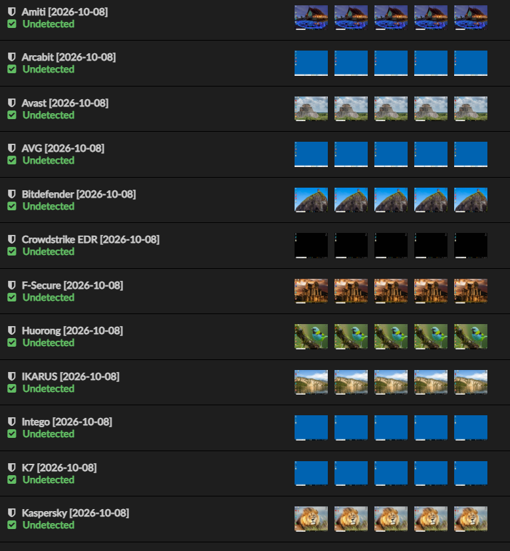Click the 'Arcabit [2026-10-08]' label
The image size is (510, 551).
68,57
